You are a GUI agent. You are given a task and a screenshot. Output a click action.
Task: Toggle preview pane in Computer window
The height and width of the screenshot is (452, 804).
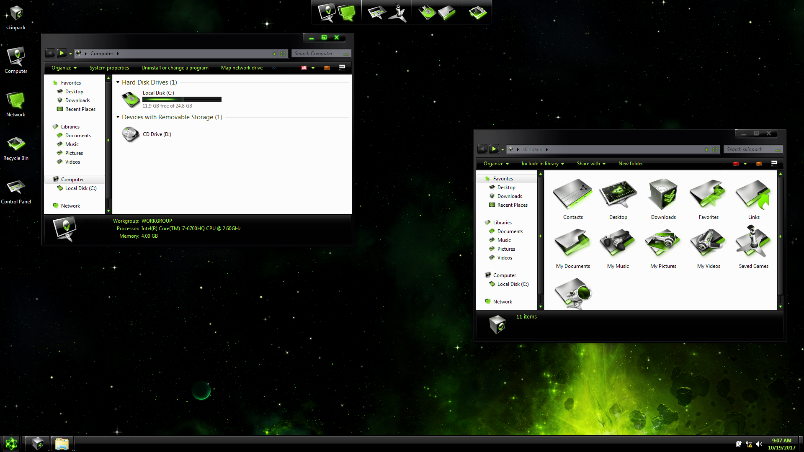click(327, 68)
